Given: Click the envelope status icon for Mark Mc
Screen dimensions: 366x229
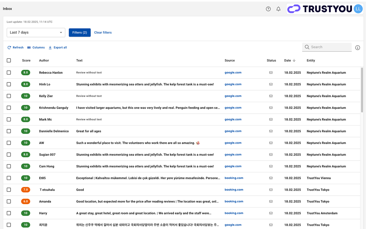Looking at the screenshot, I should [x=271, y=119].
